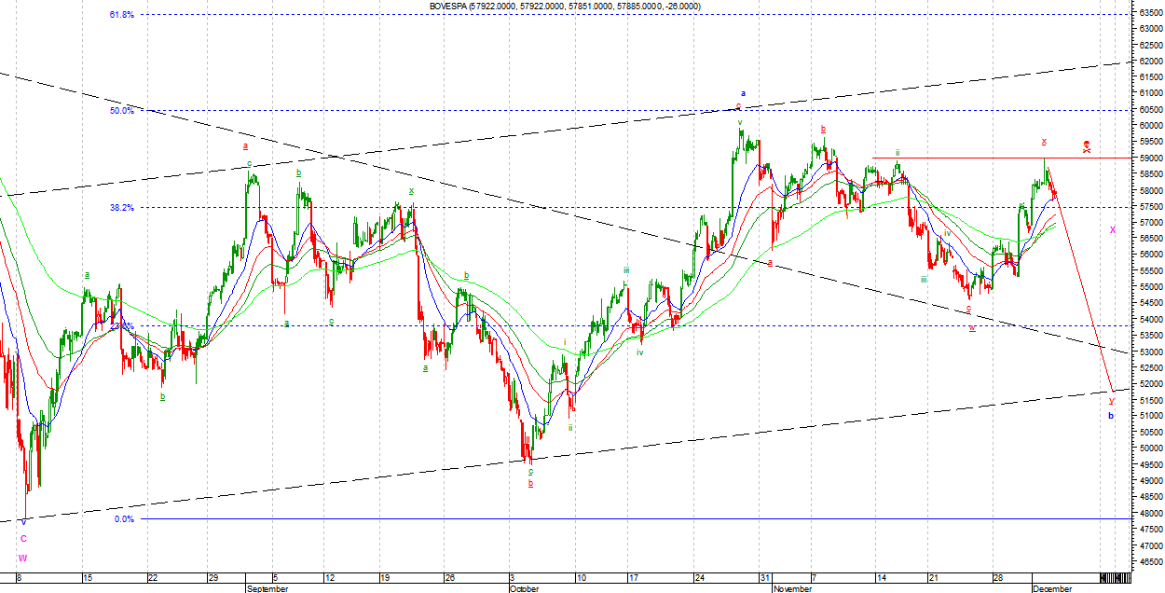Select the pink C wave label
1165x593 pixels.
(23, 539)
